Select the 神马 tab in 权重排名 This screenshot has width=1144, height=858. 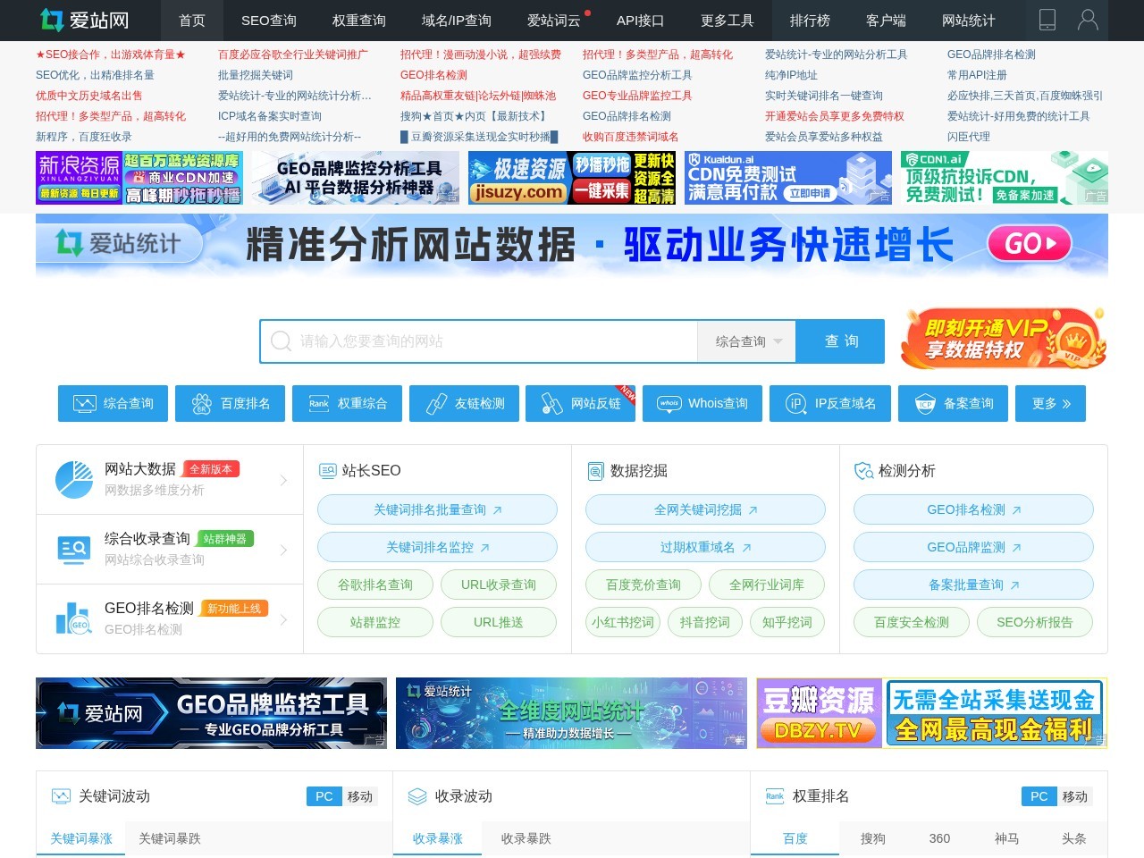point(1007,838)
